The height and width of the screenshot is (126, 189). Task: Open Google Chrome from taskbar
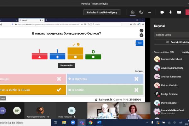pyautogui.click(x=90, y=123)
